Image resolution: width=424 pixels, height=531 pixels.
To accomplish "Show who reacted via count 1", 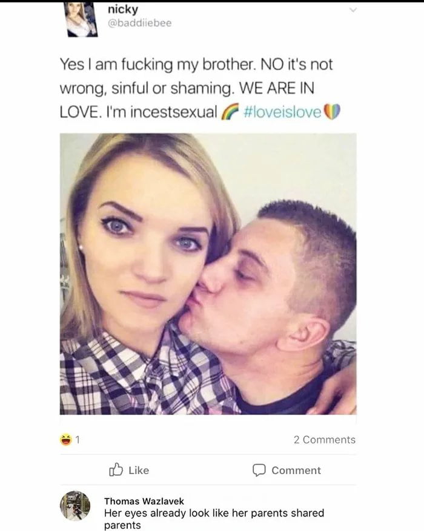I will (x=78, y=440).
